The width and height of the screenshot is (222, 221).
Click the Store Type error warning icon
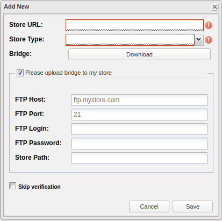pos(209,40)
